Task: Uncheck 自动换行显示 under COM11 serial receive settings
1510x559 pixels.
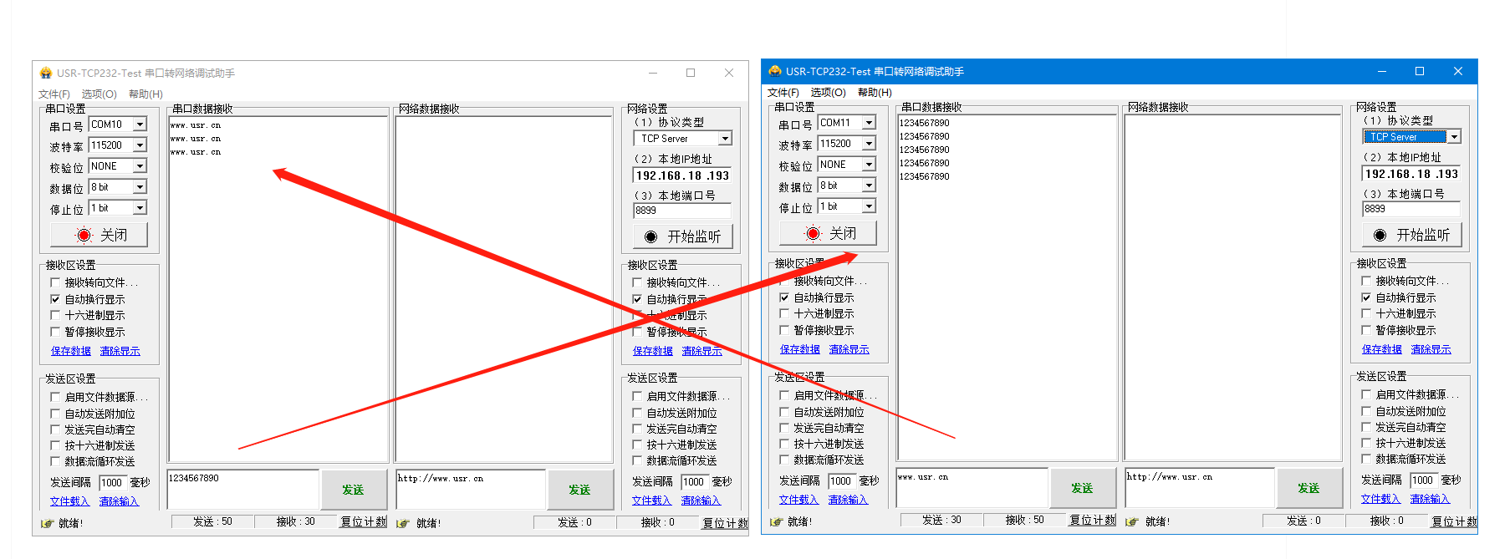Action: 784,297
